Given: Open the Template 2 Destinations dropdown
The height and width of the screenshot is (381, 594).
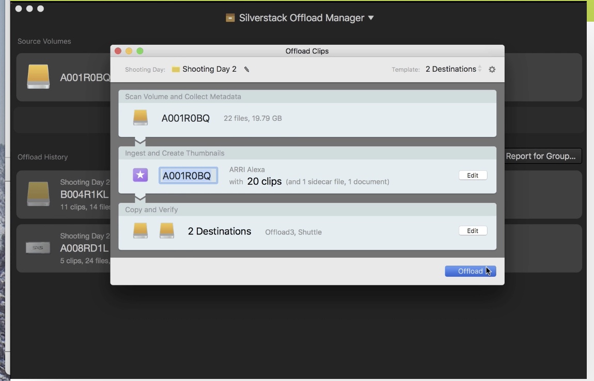Looking at the screenshot, I should pyautogui.click(x=453, y=69).
